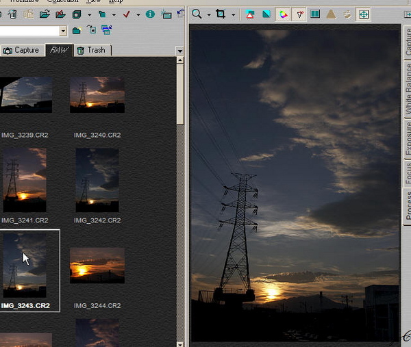Click the move-to-document arrow icon

pyautogui.click(x=92, y=29)
